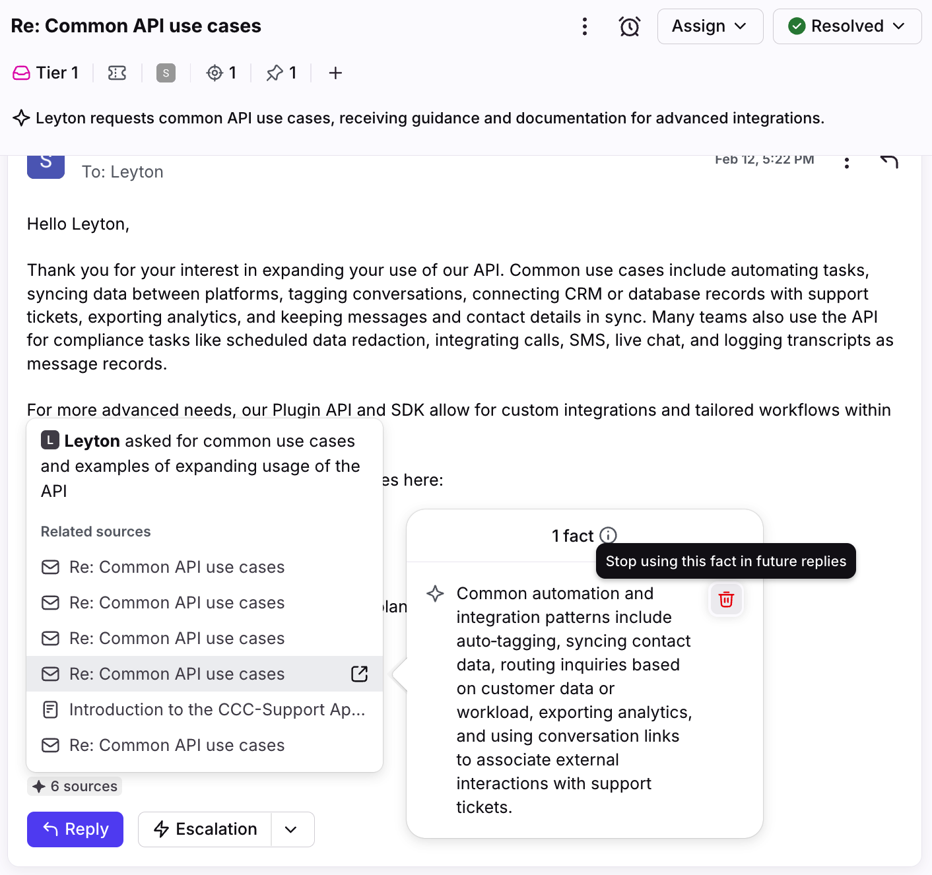The width and height of the screenshot is (932, 875).
Task: Open highlighted source via external link icon
Action: tap(360, 674)
